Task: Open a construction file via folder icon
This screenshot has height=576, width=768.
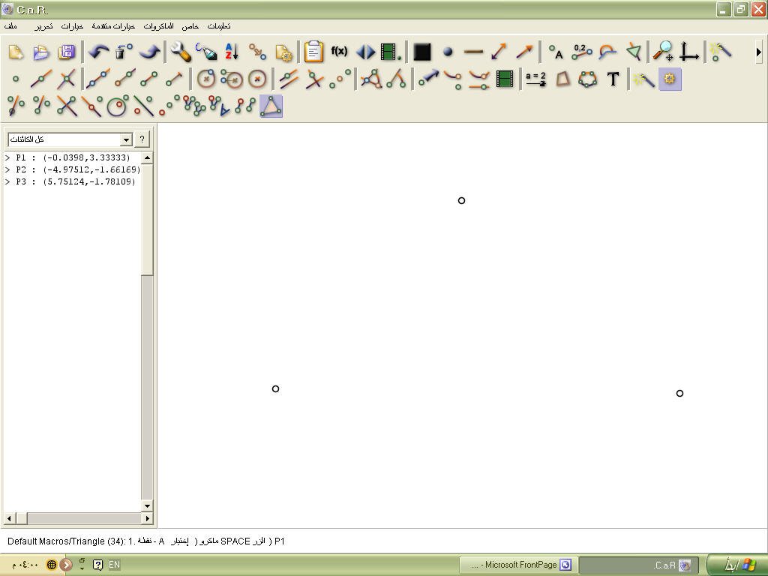Action: (x=41, y=52)
